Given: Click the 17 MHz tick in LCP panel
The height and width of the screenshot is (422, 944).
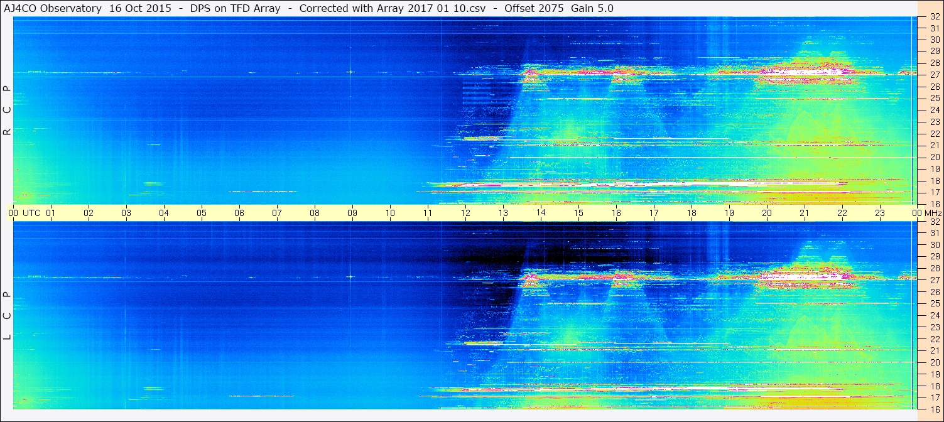Looking at the screenshot, I should tap(935, 397).
